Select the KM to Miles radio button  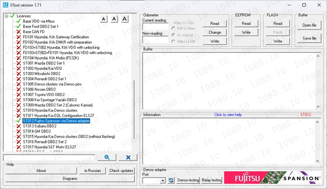click(x=173, y=28)
